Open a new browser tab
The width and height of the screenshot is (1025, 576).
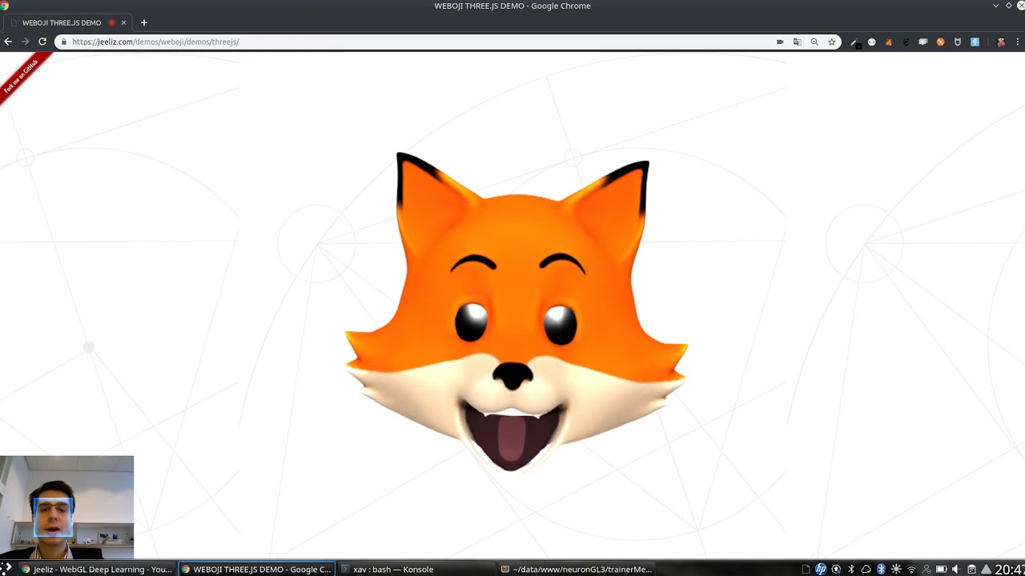pyautogui.click(x=144, y=22)
